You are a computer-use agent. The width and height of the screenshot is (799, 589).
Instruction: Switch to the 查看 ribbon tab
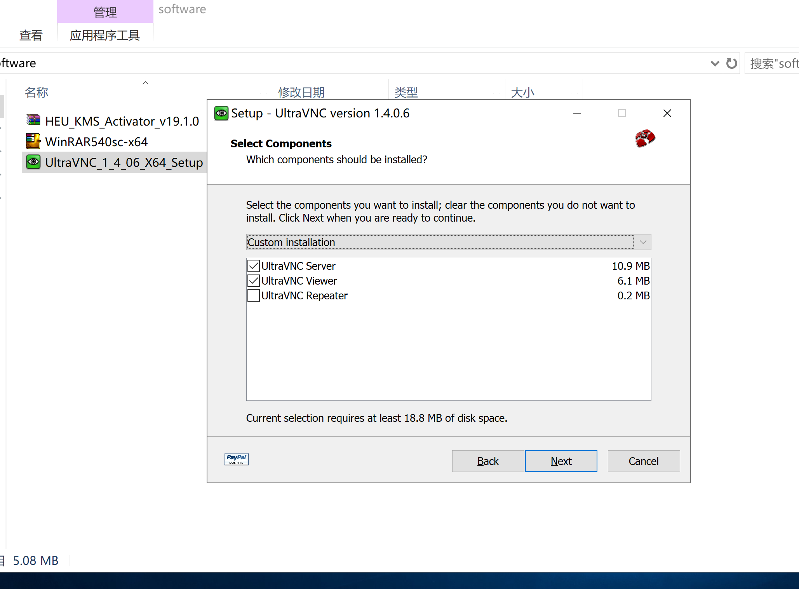(31, 35)
